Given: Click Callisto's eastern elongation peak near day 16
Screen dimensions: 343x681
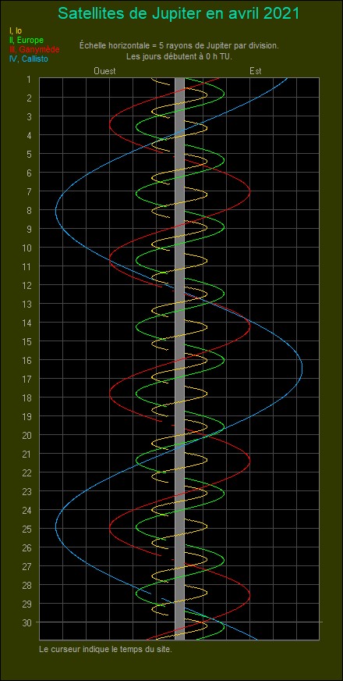Looking at the screenshot, I should point(302,369).
